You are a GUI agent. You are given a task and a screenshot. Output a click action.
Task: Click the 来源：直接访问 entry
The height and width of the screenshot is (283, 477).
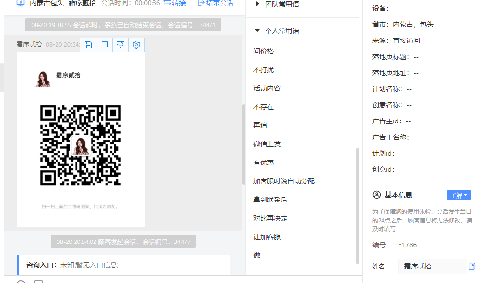click(x=396, y=41)
